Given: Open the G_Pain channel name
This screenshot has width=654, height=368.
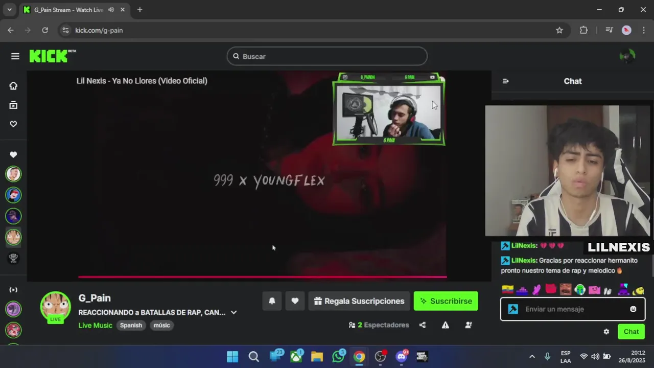Looking at the screenshot, I should [95, 298].
